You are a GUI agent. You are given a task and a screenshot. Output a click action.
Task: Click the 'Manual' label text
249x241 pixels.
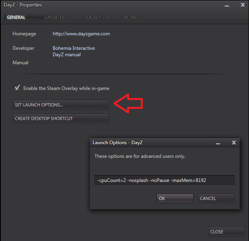pos(21,63)
